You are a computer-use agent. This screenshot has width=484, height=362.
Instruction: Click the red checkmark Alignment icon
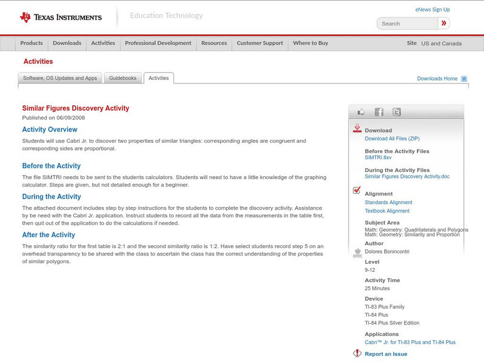(x=357, y=190)
